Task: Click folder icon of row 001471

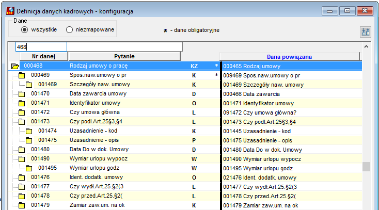Action: point(22,103)
